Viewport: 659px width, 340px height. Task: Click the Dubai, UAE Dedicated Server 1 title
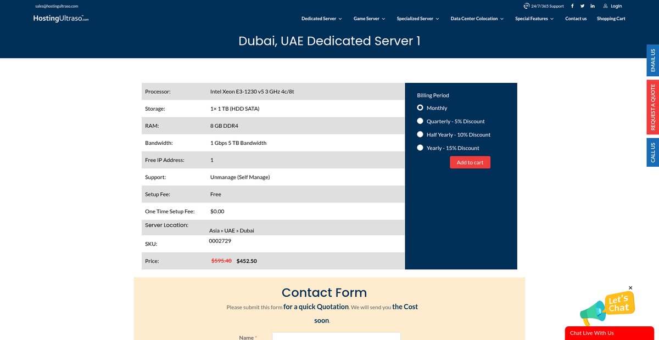pos(329,41)
